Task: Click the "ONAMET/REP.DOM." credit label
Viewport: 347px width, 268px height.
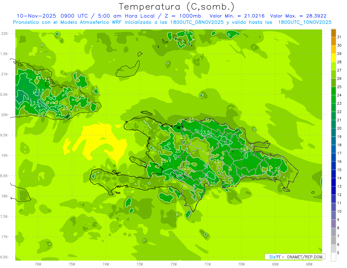Action: click(305, 257)
